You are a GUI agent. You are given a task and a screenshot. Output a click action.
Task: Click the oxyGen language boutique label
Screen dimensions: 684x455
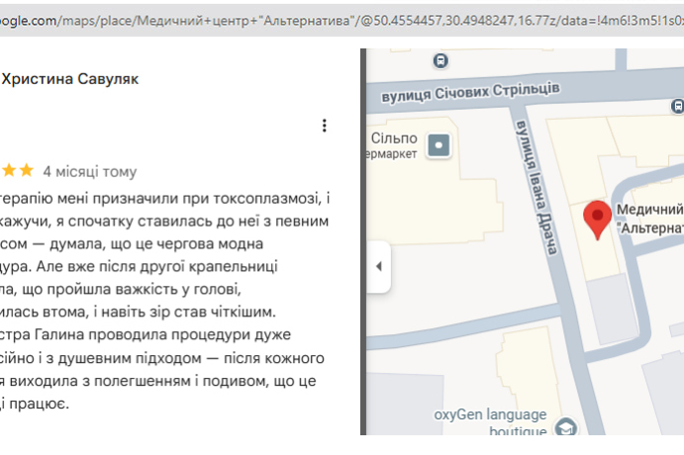click(x=489, y=422)
